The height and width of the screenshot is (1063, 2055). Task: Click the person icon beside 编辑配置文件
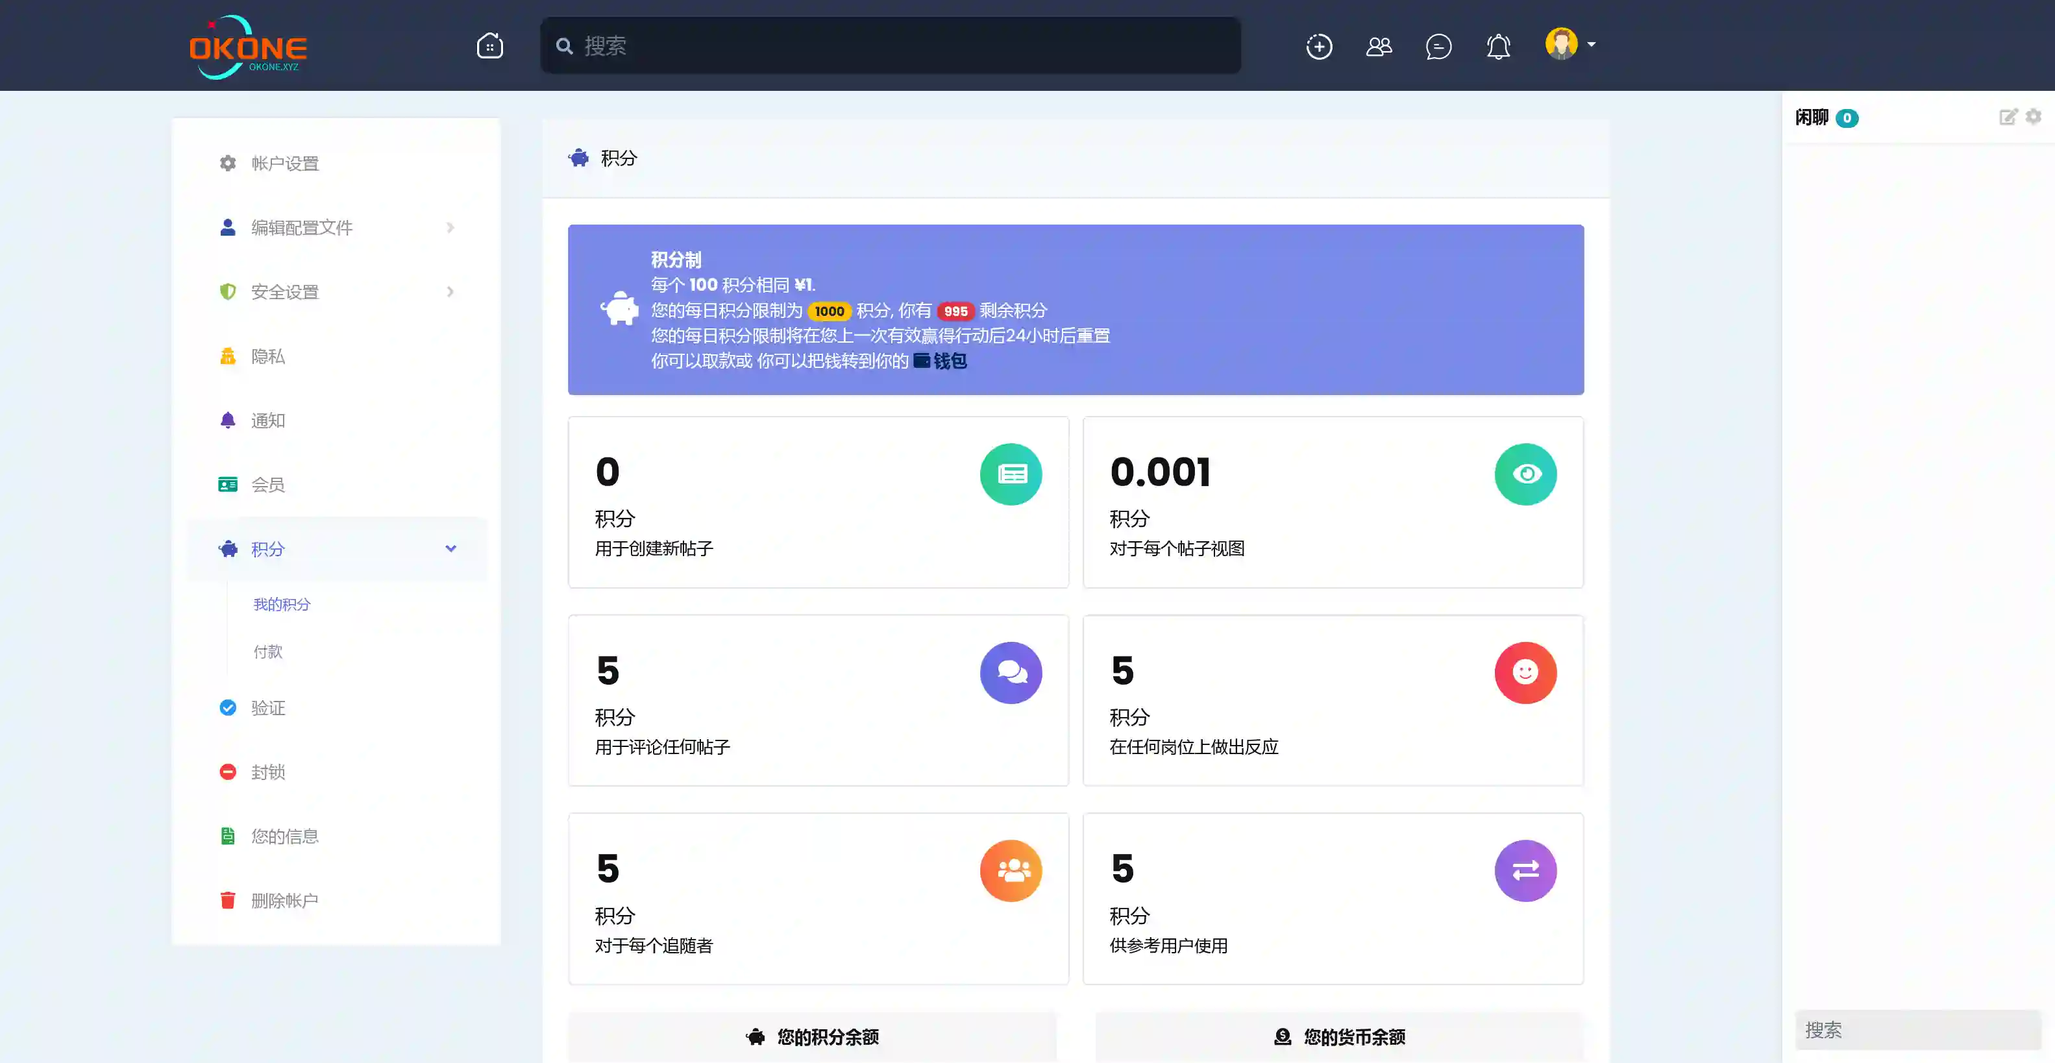[228, 228]
